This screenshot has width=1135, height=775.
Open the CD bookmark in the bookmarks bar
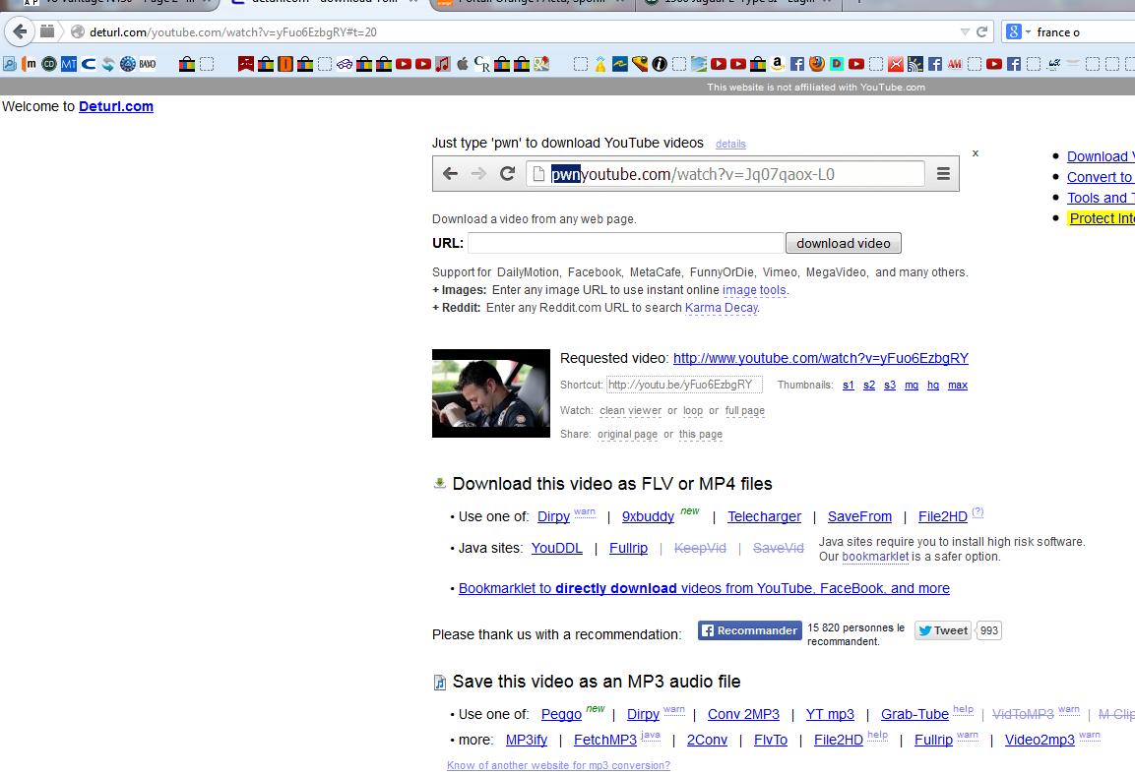(x=49, y=64)
